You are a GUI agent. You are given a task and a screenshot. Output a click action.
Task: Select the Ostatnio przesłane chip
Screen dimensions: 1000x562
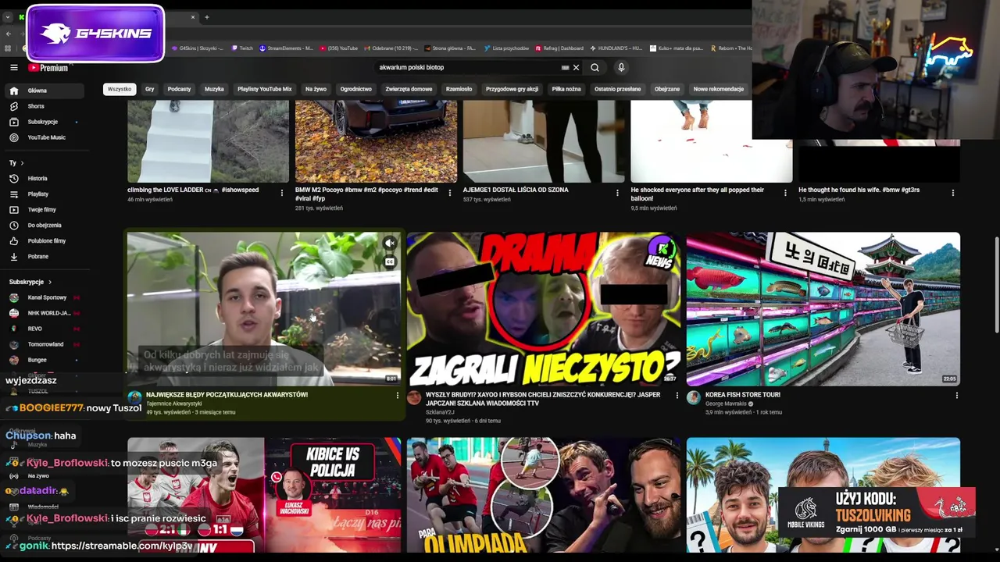pos(617,89)
